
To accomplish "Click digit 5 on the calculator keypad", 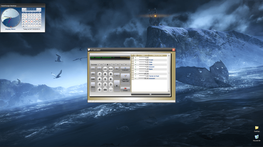I will [105, 79].
